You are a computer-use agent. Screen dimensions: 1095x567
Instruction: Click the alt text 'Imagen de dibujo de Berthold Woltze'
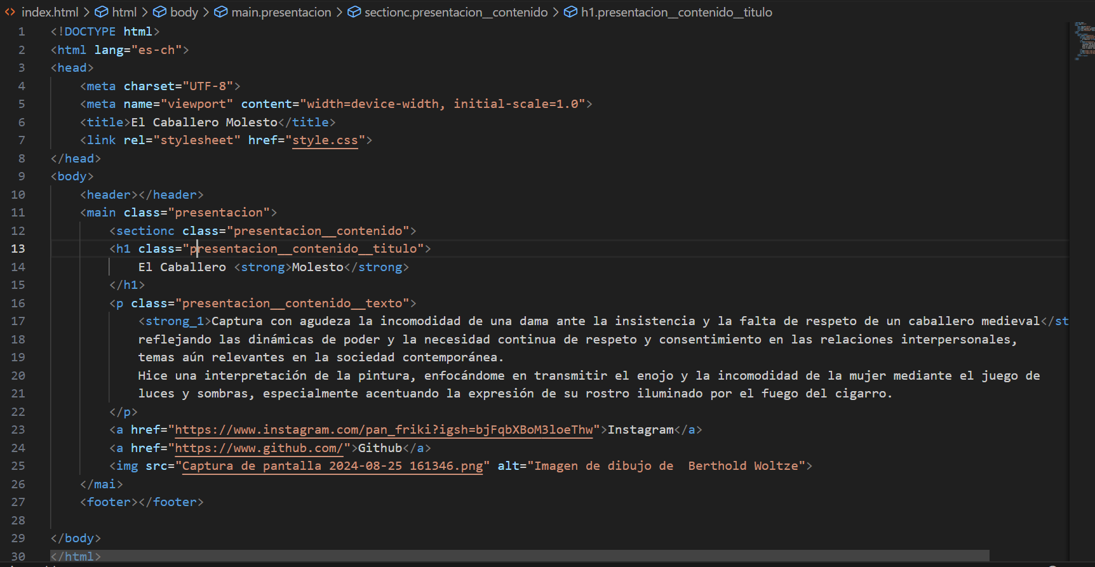[x=666, y=466]
